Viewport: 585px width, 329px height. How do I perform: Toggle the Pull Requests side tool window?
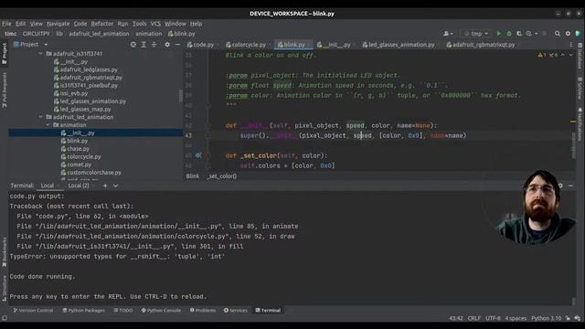click(x=4, y=90)
